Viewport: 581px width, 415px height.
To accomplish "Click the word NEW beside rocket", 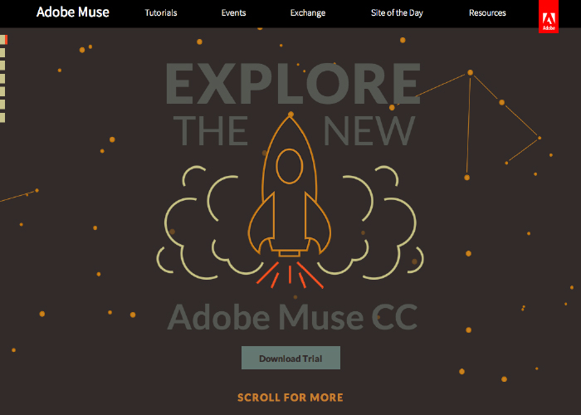I will click(x=369, y=130).
